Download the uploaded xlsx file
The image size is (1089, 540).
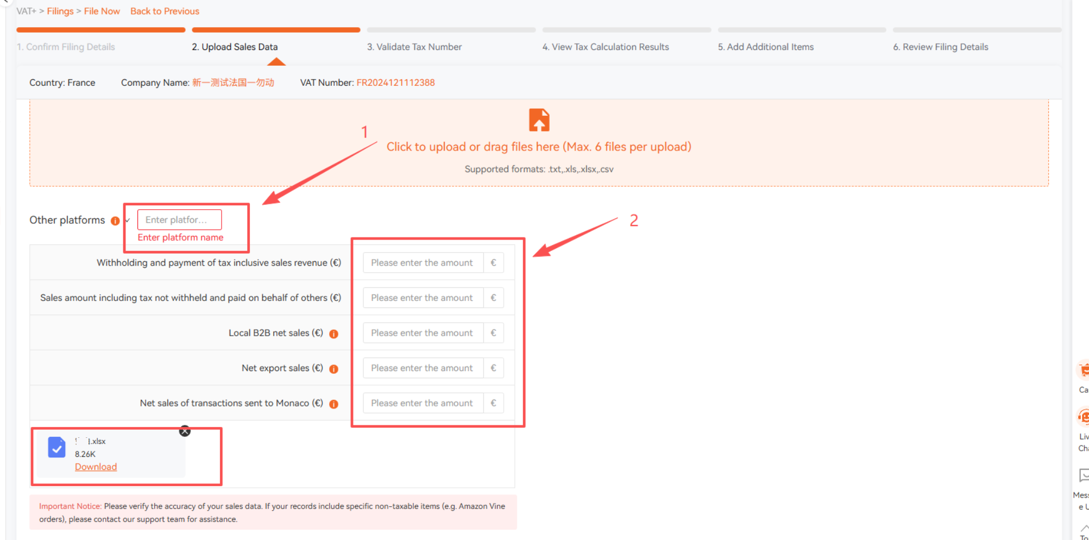pyautogui.click(x=96, y=467)
